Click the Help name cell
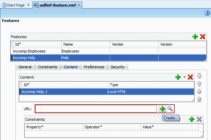211x140 pixels. coord(85,58)
